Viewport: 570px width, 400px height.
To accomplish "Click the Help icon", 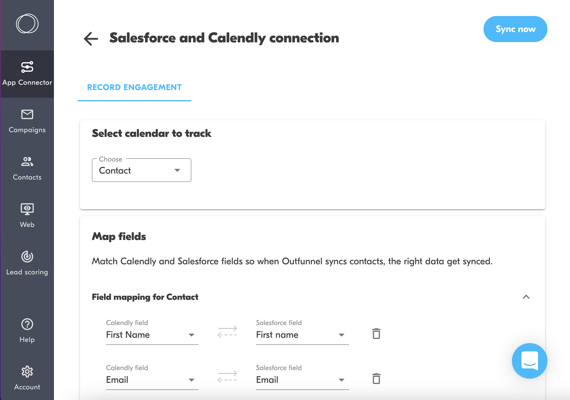I will click(x=27, y=330).
